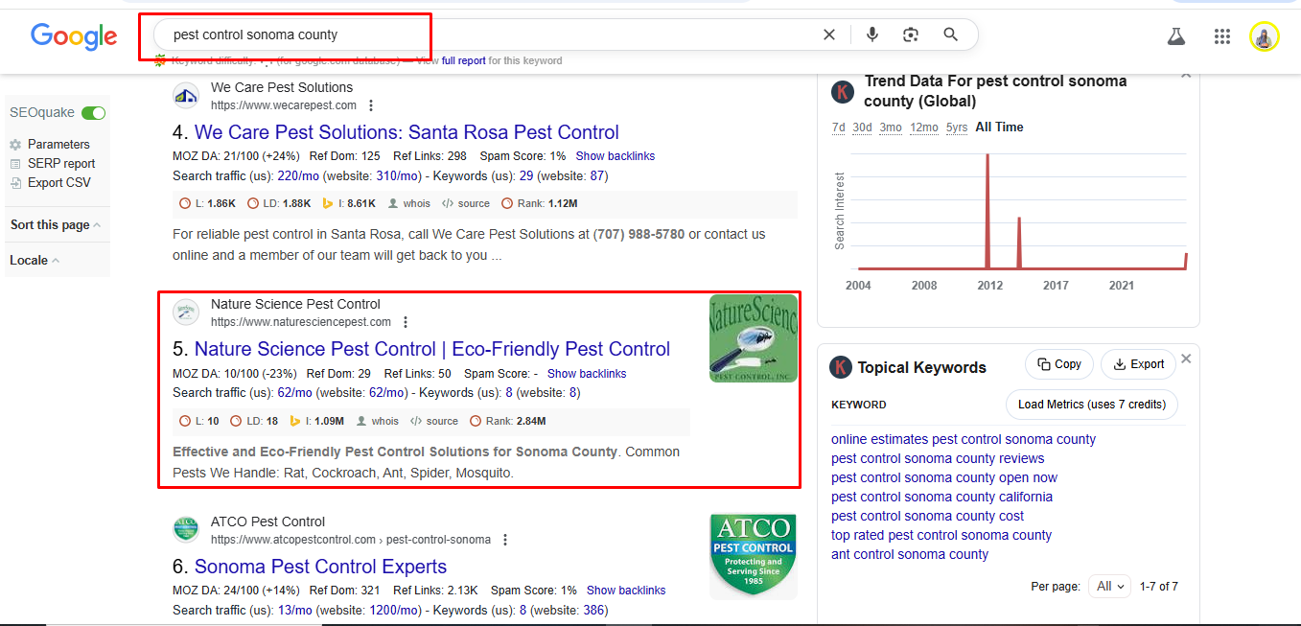The image size is (1301, 626).
Task: Click the voice search microphone icon
Action: 871,35
